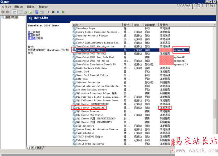This screenshot has height=156, width=218.
Task: Click the 停止 this service link
Action: 30,32
